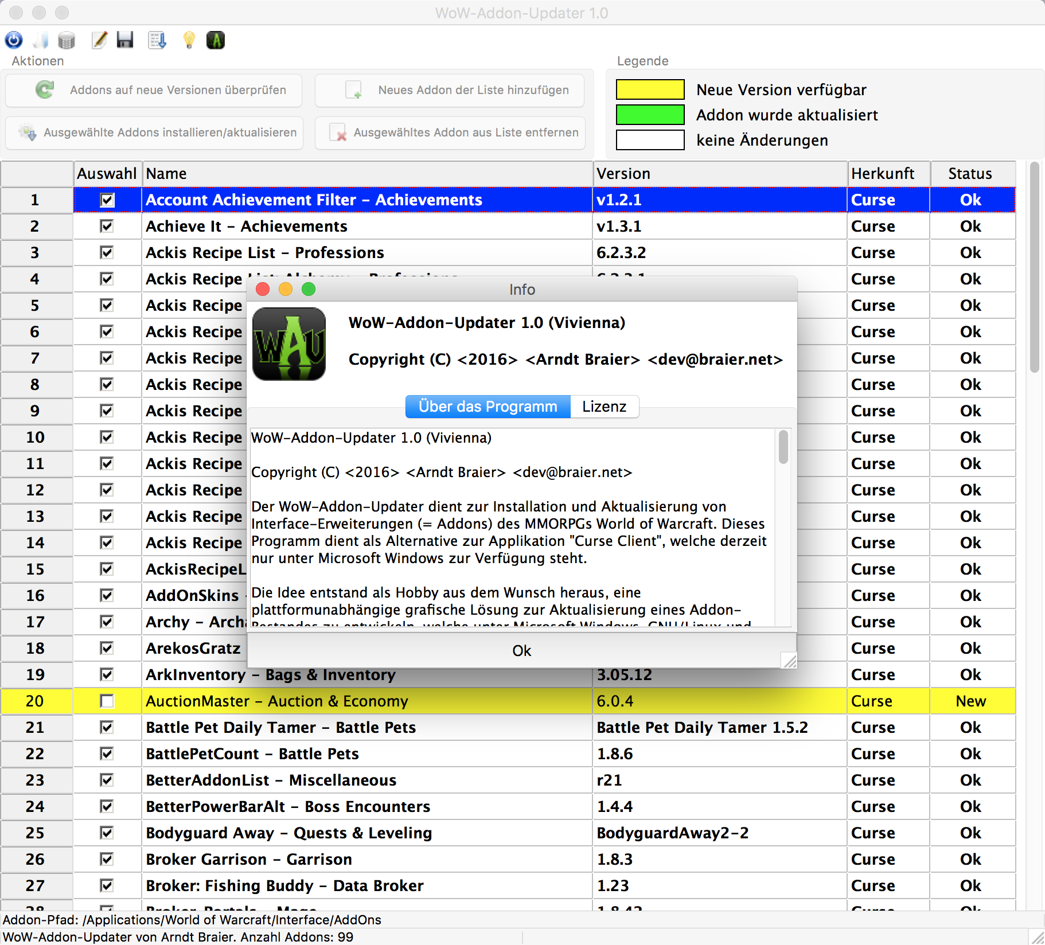Confirm the Info dialog with Ok button
1045x945 pixels.
(522, 651)
